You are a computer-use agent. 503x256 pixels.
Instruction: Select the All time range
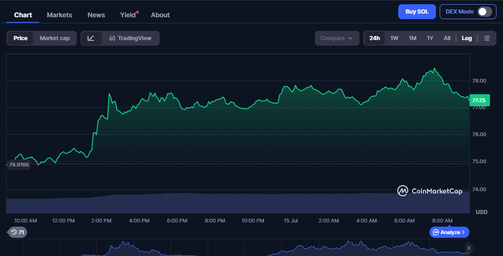447,38
